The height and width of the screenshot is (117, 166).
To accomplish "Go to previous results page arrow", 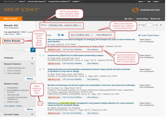I will [x=139, y=25].
